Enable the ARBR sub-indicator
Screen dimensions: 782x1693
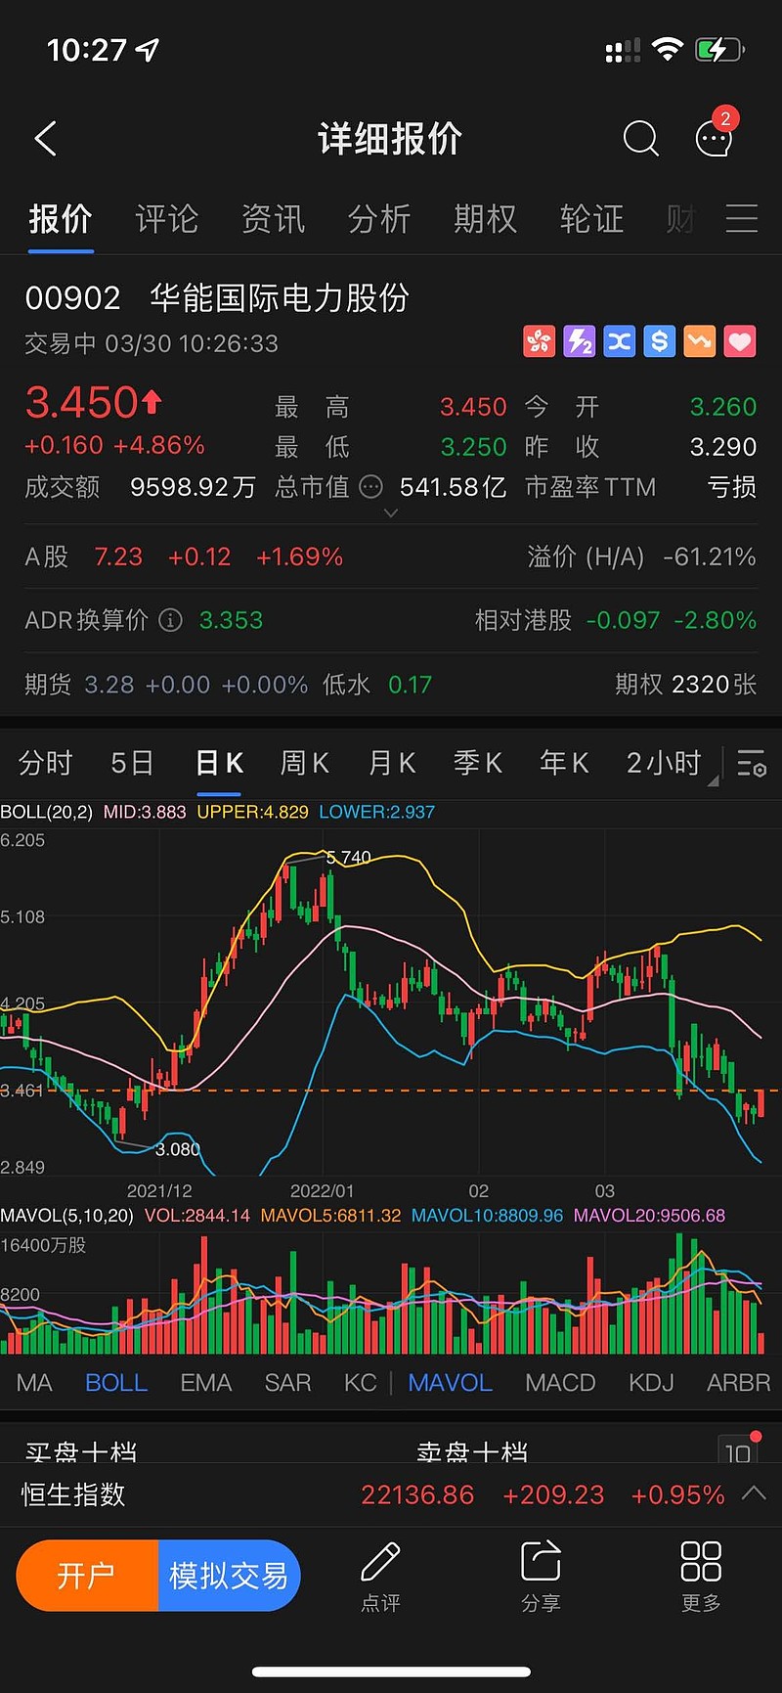coord(739,1383)
